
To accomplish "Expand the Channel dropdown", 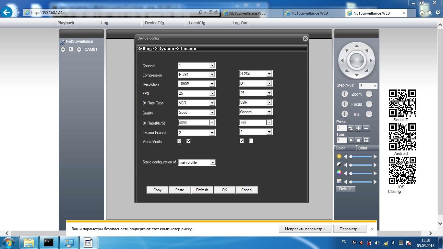I will tap(197, 65).
